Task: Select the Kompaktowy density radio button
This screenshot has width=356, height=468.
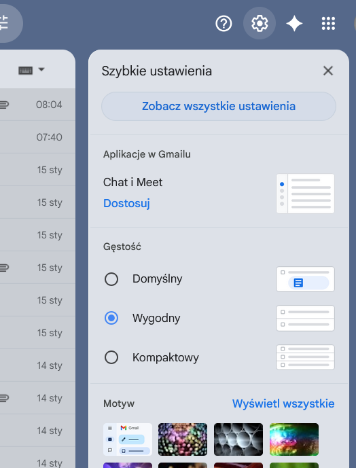Action: click(111, 357)
